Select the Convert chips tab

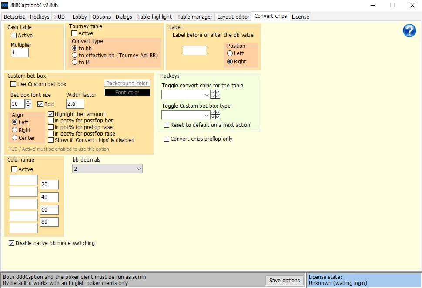pos(271,16)
